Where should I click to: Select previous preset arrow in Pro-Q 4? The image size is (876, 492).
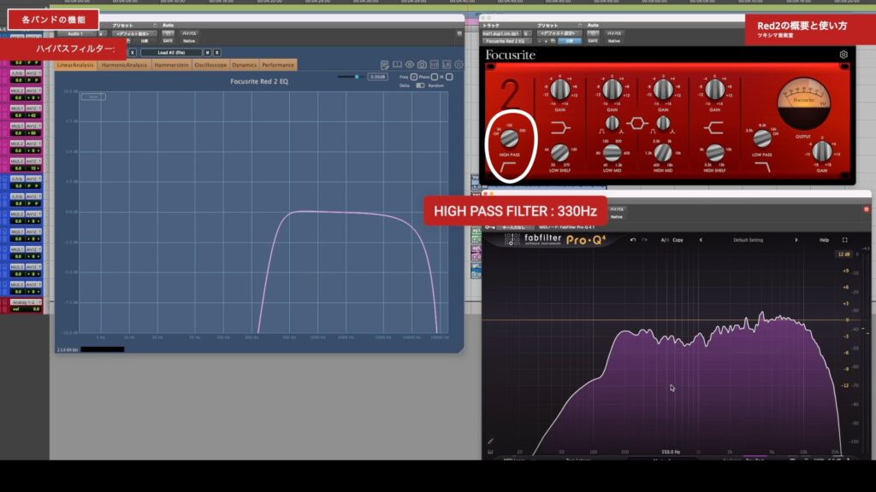point(701,240)
